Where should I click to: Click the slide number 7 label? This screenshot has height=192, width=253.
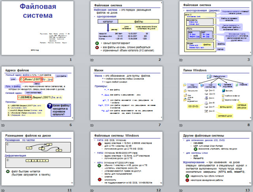point(159,125)
